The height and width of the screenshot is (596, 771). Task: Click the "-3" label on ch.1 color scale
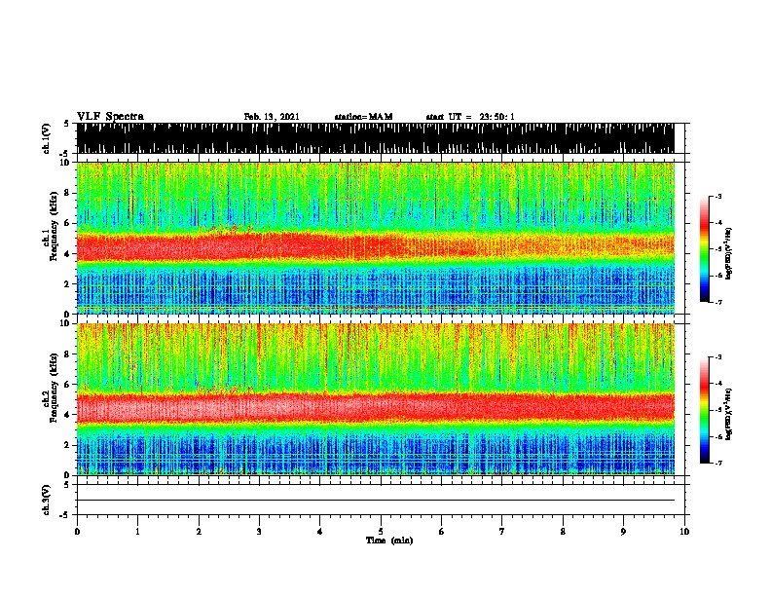click(717, 196)
